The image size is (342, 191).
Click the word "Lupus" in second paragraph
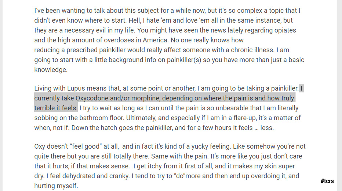click(76, 88)
